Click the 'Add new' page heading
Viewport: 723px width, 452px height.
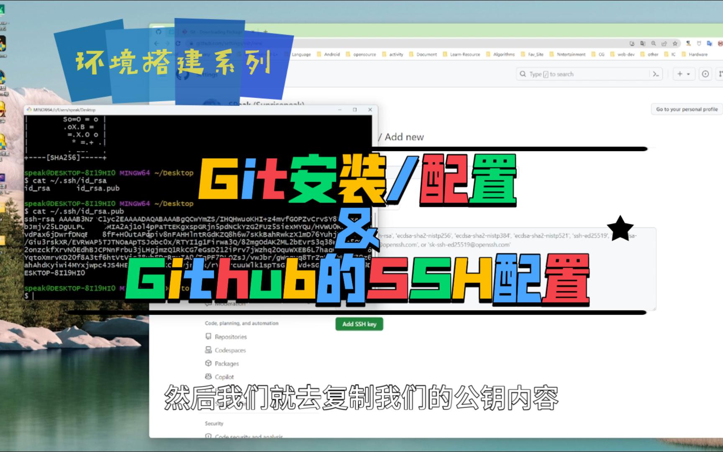pyautogui.click(x=404, y=137)
